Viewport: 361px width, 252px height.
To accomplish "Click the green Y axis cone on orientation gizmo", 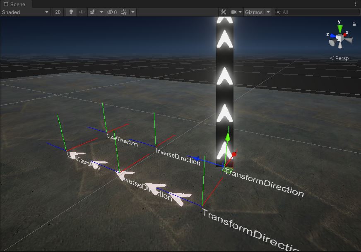I will (x=340, y=28).
